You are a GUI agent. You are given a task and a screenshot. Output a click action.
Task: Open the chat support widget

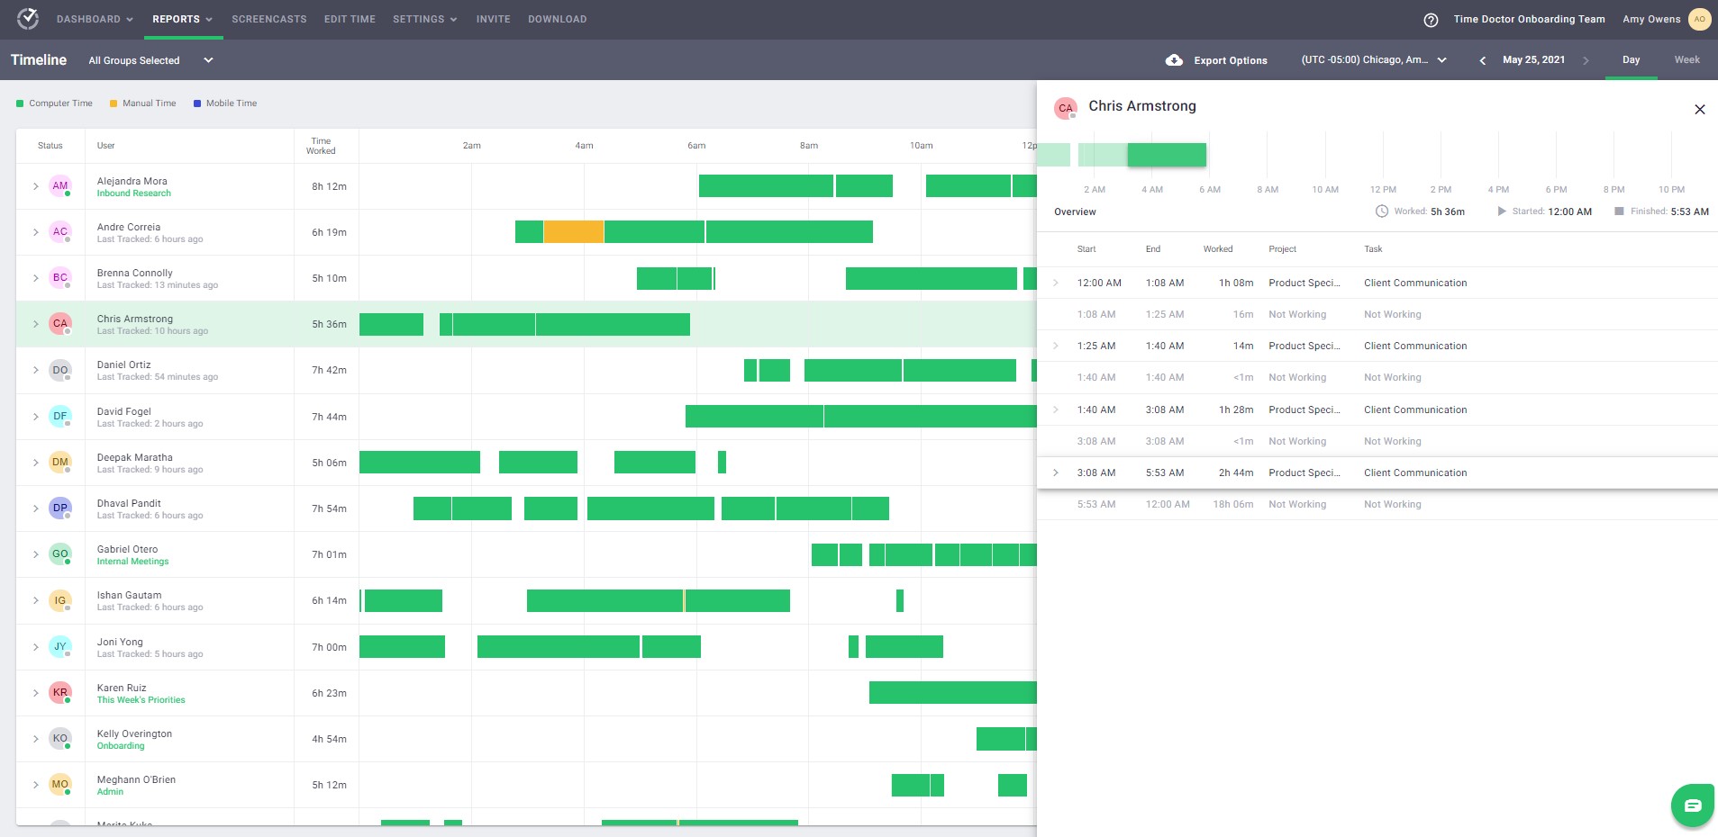click(x=1692, y=805)
